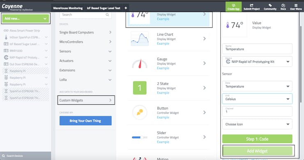Expand the Sensors category
The image size is (304, 160).
pos(85,51)
